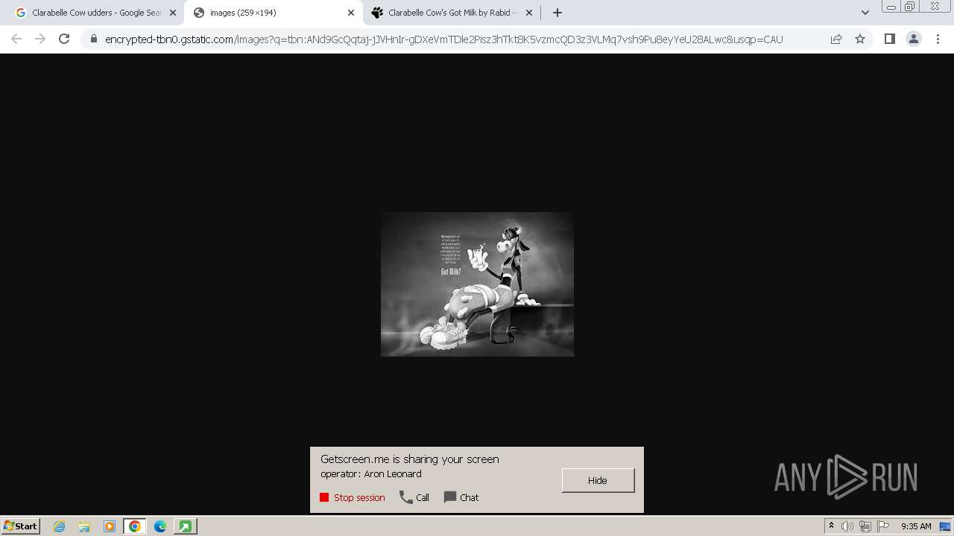Open Action Center flag icon
The height and width of the screenshot is (536, 954).
[x=883, y=526]
